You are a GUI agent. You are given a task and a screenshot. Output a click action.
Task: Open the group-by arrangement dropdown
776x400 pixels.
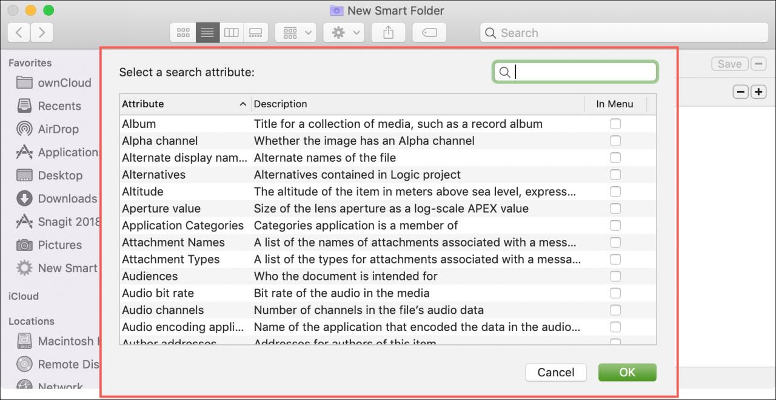click(x=295, y=33)
